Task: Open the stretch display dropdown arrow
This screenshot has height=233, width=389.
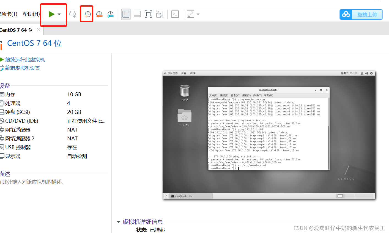Action: coord(198,14)
